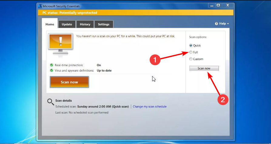Open the Change my scan schedule link
Image resolution: width=271 pixels, height=144 pixels.
150,107
